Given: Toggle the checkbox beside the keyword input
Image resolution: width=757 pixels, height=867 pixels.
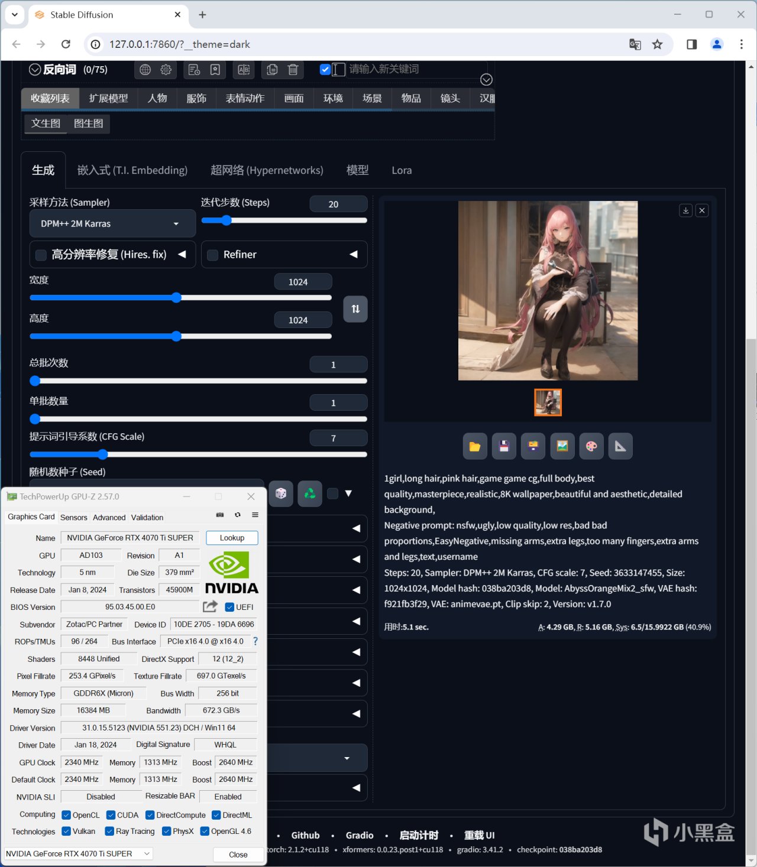Looking at the screenshot, I should pos(325,69).
